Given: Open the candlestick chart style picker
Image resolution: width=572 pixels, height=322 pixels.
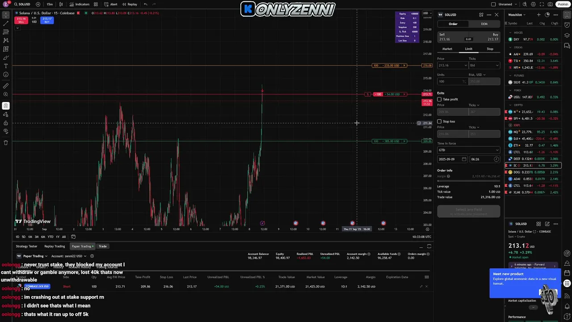Looking at the screenshot, I should tap(61, 4).
